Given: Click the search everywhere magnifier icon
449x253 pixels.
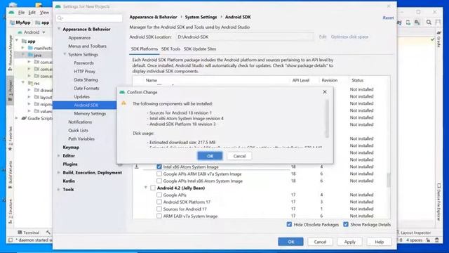Looking at the screenshot, I should [x=429, y=22].
